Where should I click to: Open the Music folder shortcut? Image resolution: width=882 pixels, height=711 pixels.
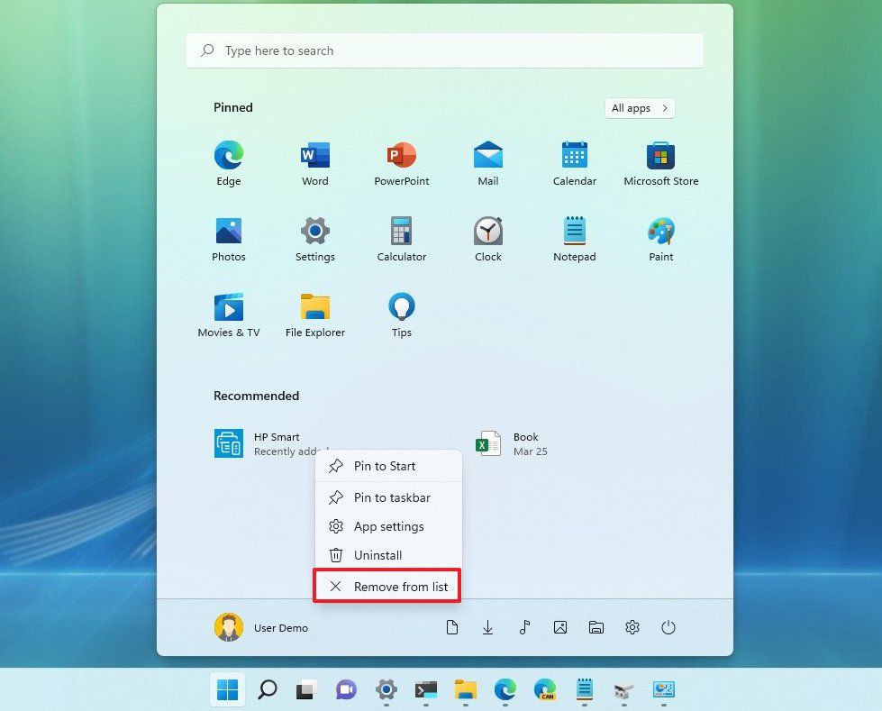[x=524, y=627]
